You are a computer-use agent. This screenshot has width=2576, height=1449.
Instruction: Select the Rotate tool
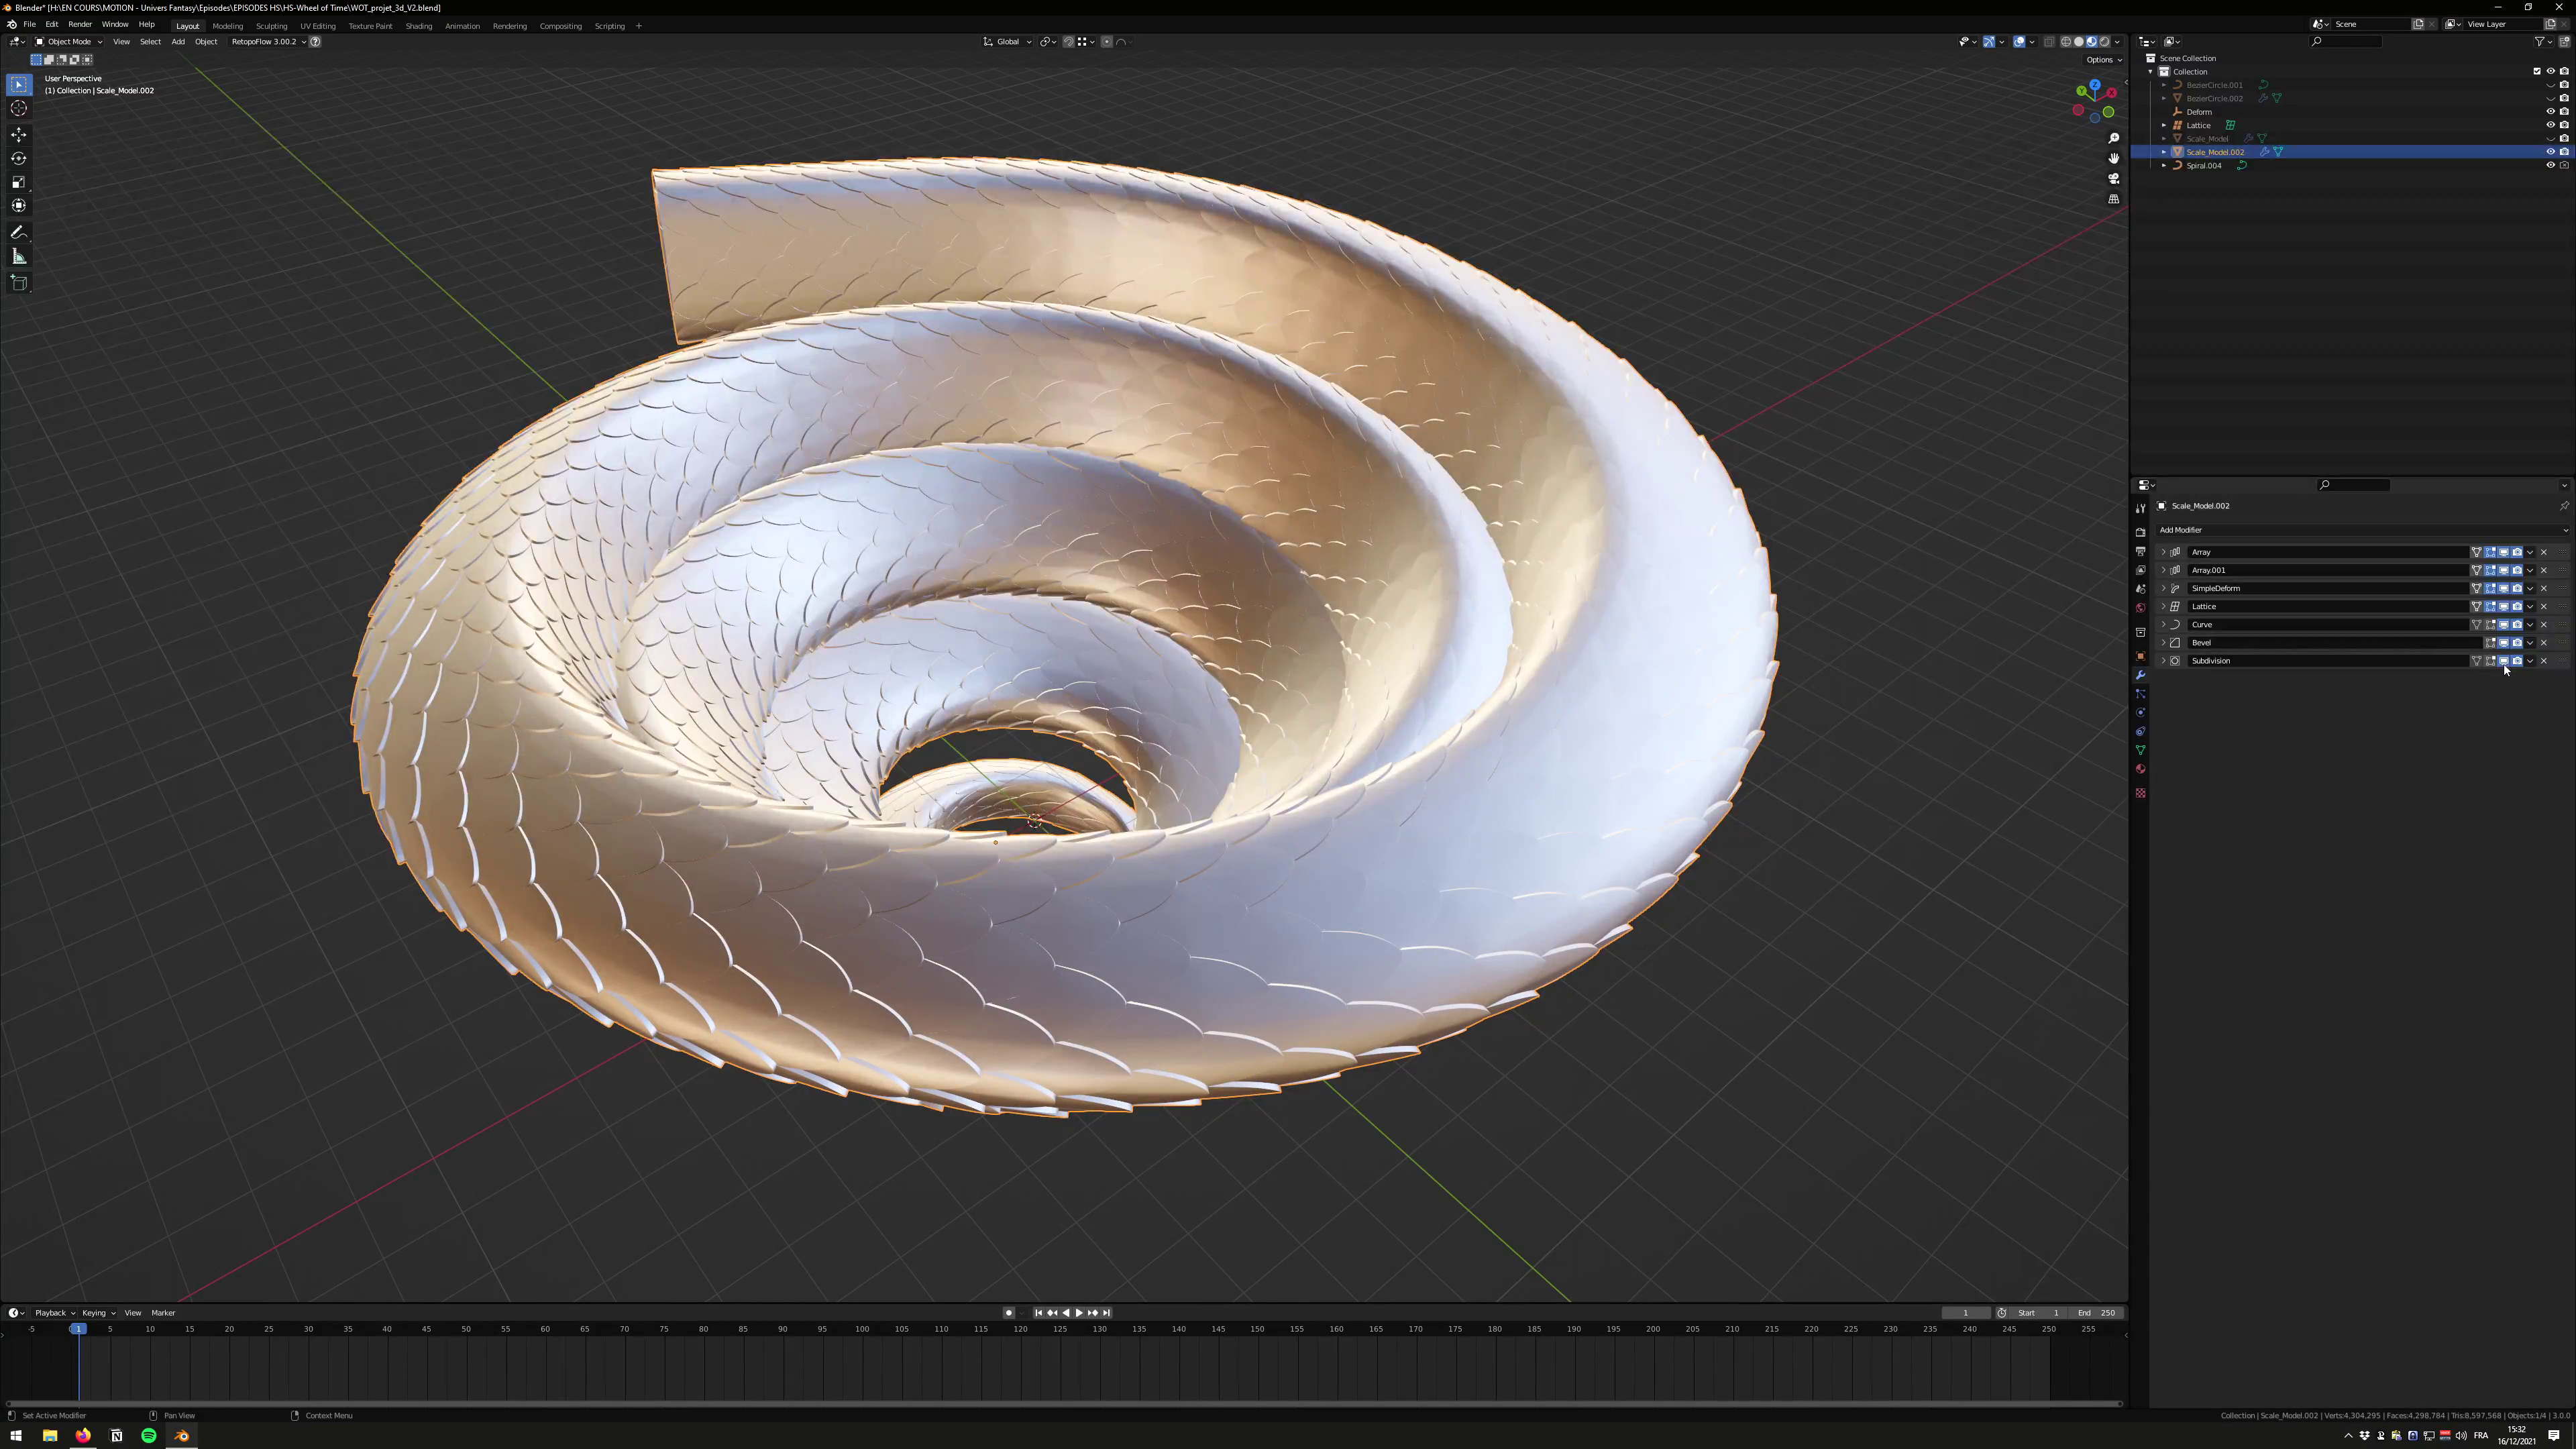point(19,158)
